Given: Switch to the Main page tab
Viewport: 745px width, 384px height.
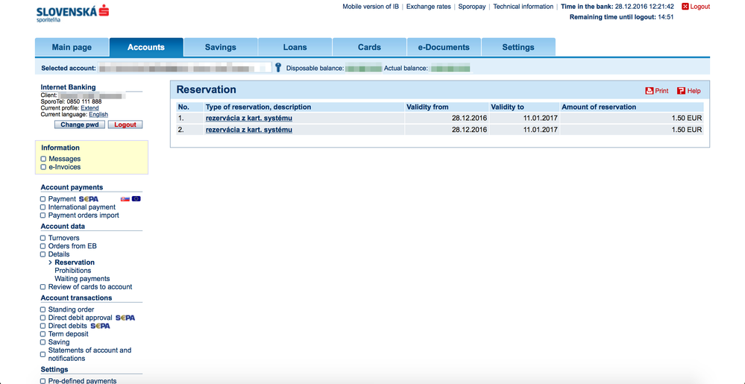Looking at the screenshot, I should [72, 47].
